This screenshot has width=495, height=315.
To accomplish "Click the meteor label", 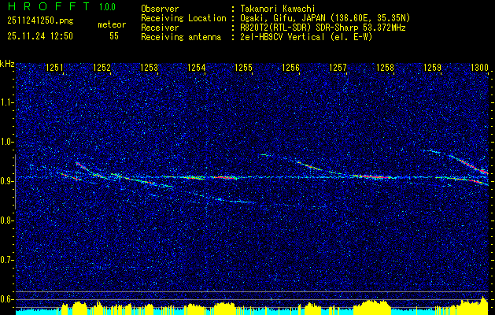I will click(x=112, y=24).
